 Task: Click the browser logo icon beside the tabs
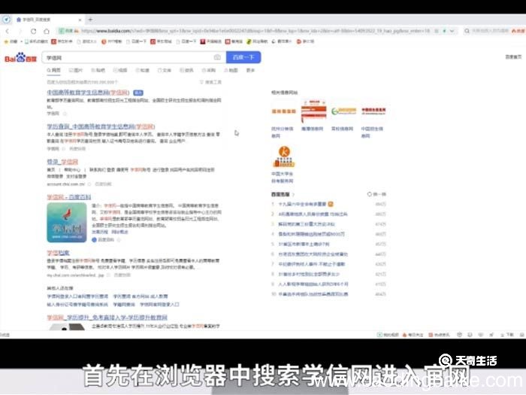pos(6,20)
